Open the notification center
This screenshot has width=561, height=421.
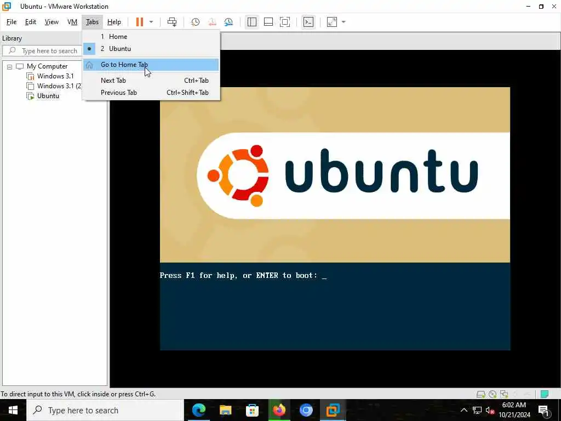click(543, 411)
